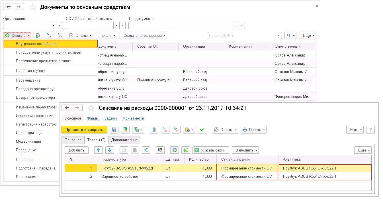This screenshot has height=200, width=383.
Task: Open the Файлы link
Action: pyautogui.click(x=93, y=118)
